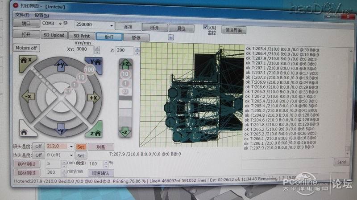Turn off heated bed (热床温度 Off)
This screenshot has height=200, width=357.
[x=38, y=155]
